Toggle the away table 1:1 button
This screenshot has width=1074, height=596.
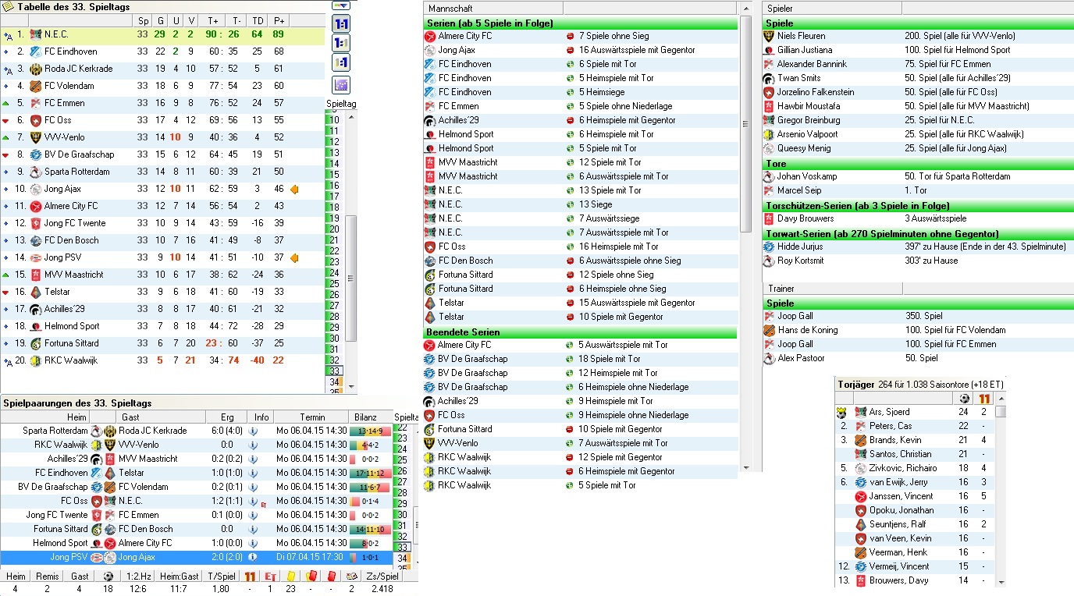coord(341,62)
